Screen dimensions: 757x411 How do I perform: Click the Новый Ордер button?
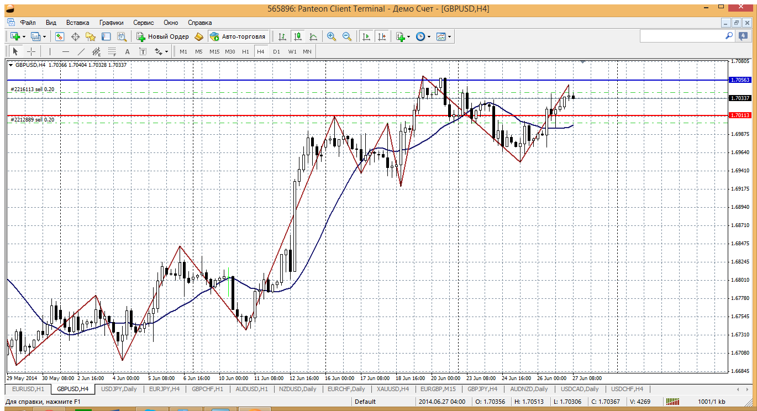[163, 36]
